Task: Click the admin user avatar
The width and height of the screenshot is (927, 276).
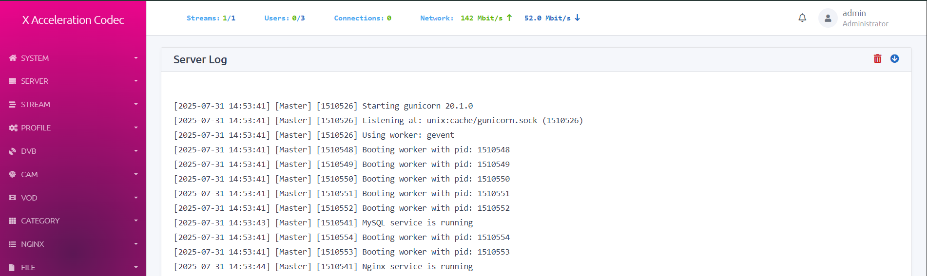Action: pos(828,18)
